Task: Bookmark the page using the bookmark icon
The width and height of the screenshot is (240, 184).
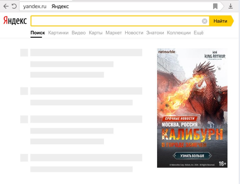Action: pyautogui.click(x=215, y=6)
